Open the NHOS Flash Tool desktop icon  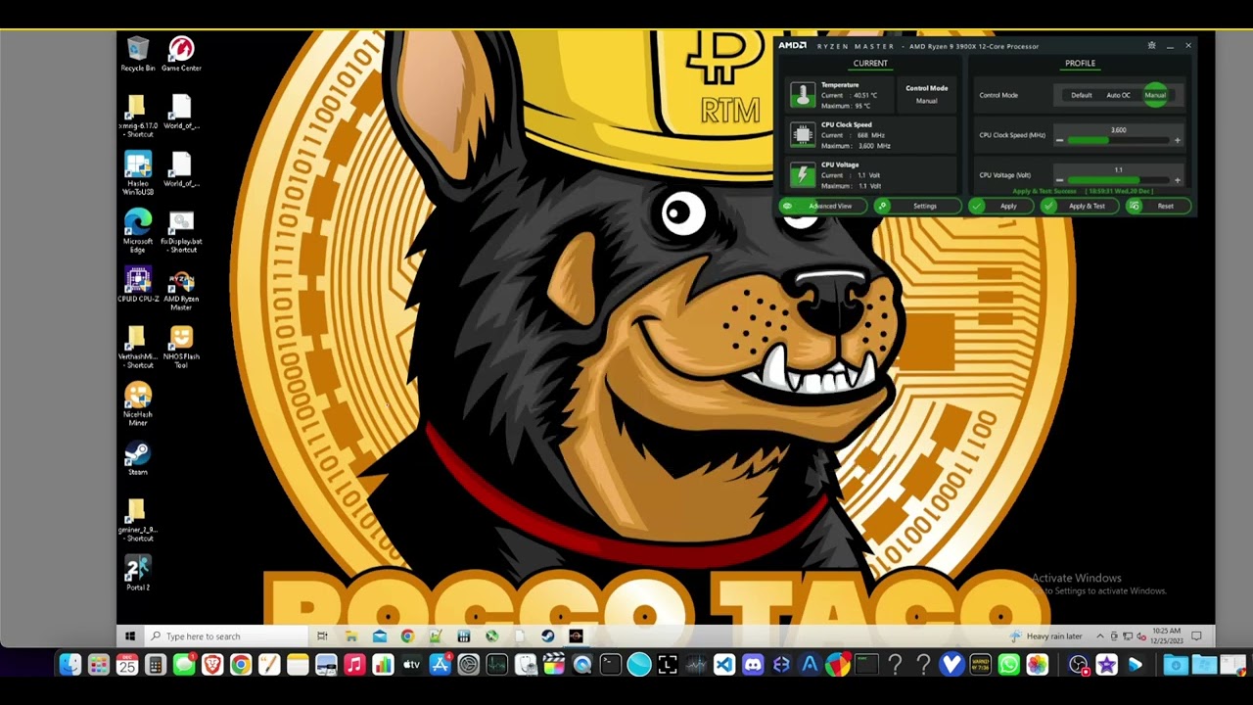181,347
